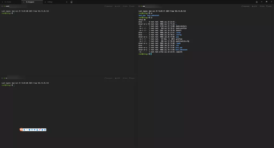Click Unpin in the top-left pane toolbar

(x=132, y=6)
